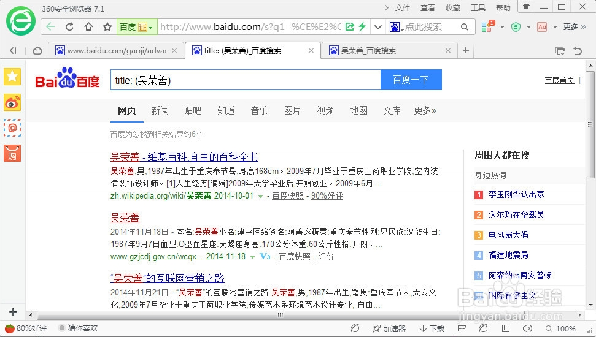The image size is (596, 337).
Task: Click the 100% zoom level control
Action: pos(560,328)
